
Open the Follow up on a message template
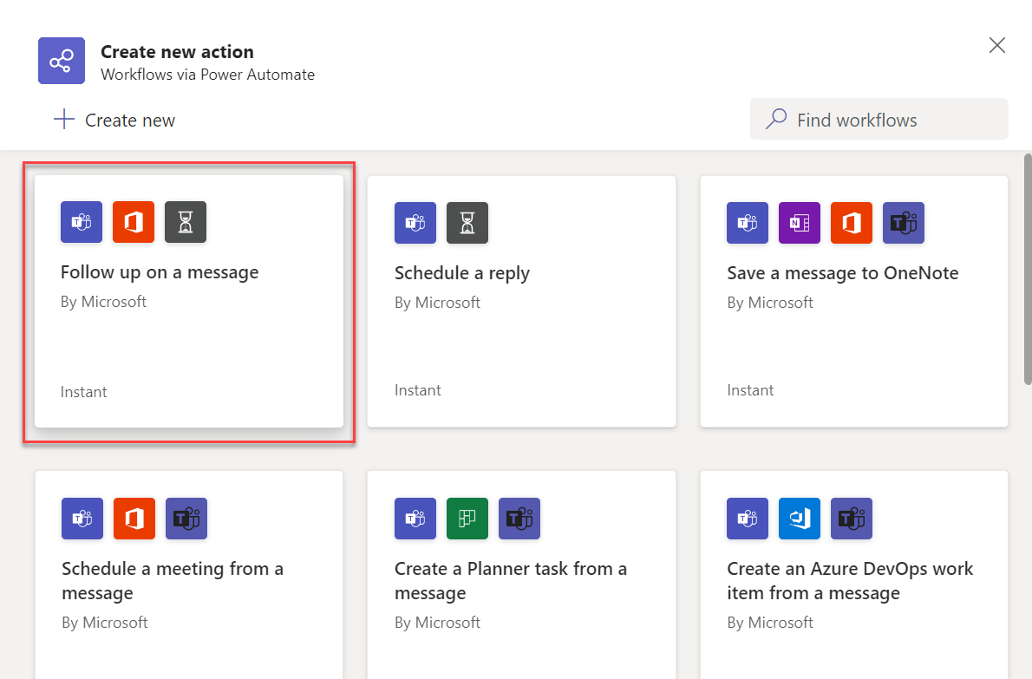(160, 272)
